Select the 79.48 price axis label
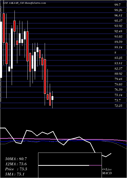Viewport: 127px width, 178px height. (x=118, y=79)
